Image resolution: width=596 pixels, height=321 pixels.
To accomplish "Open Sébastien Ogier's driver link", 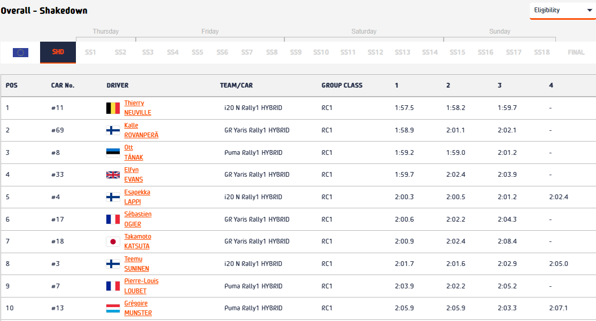I will pos(137,219).
